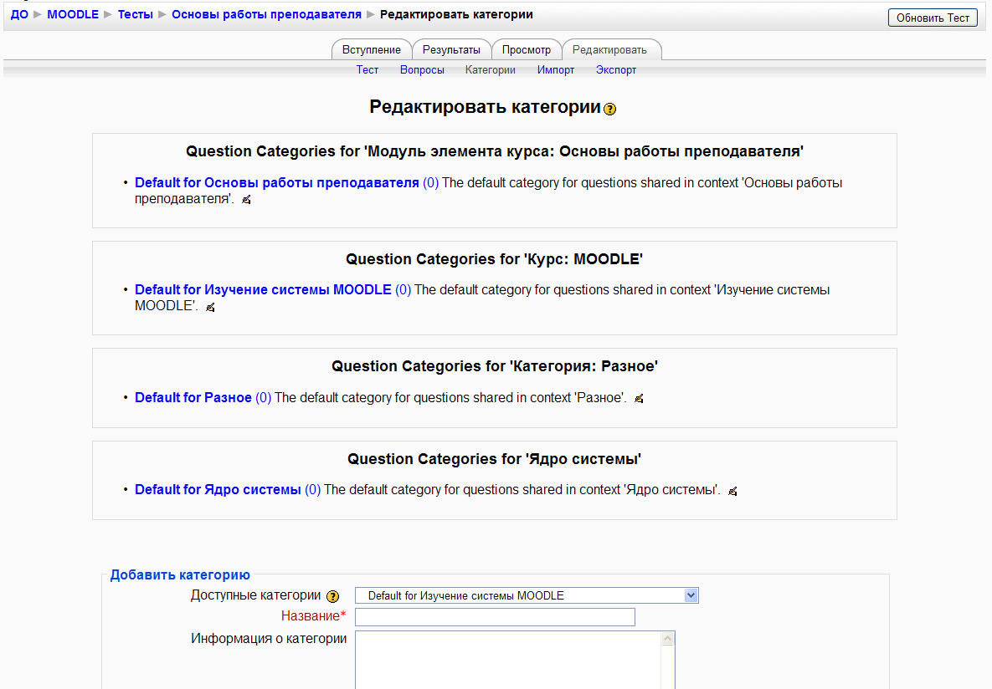The height and width of the screenshot is (689, 992).
Task: Go to 'Тесты' breadcrumb link
Action: 136,14
